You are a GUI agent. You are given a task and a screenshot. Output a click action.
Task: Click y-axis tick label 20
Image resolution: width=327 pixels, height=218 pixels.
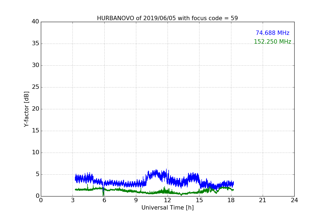click(35, 109)
